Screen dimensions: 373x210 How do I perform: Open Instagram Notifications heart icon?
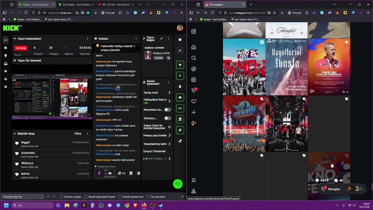(193, 101)
